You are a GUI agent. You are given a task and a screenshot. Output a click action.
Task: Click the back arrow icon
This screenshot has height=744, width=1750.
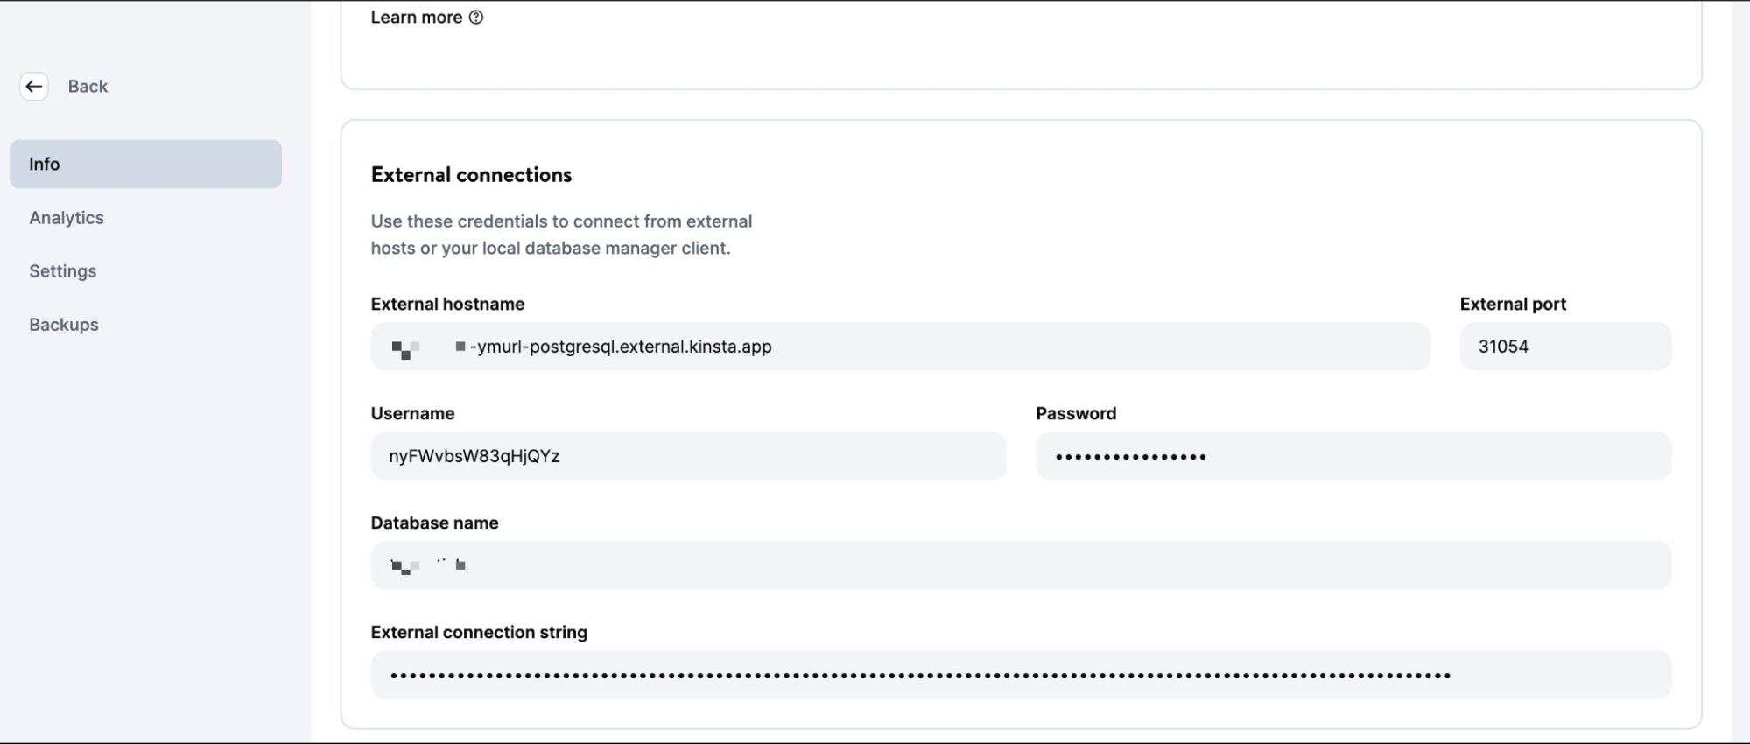coord(34,86)
